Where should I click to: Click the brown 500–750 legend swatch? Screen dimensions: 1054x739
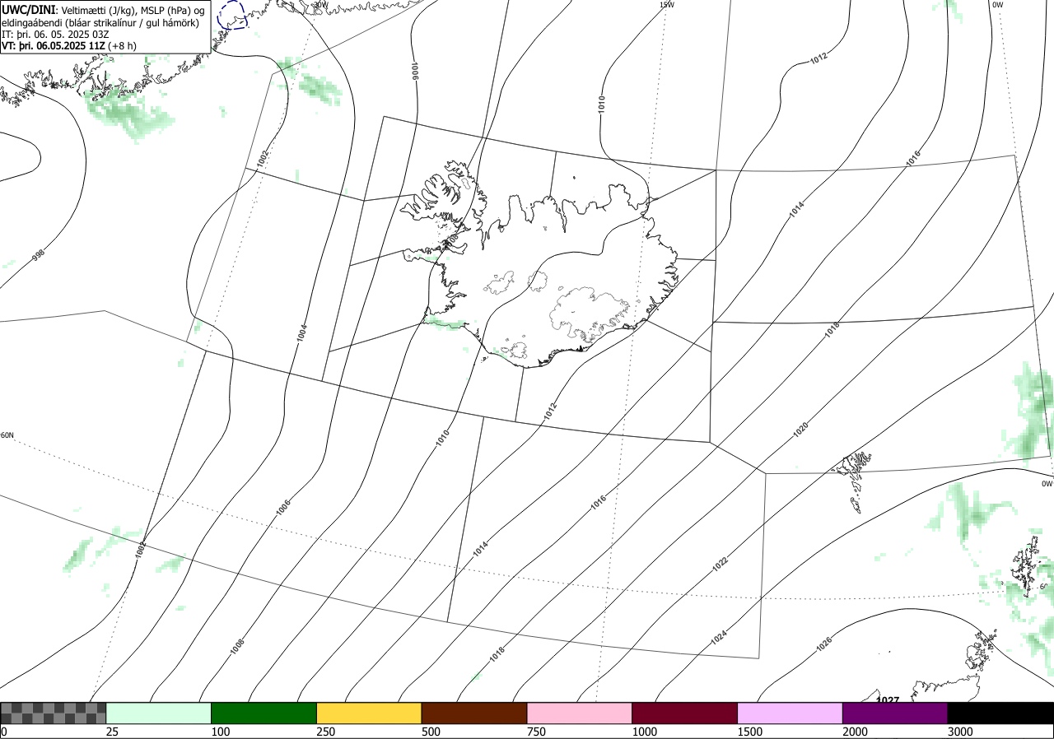(474, 713)
